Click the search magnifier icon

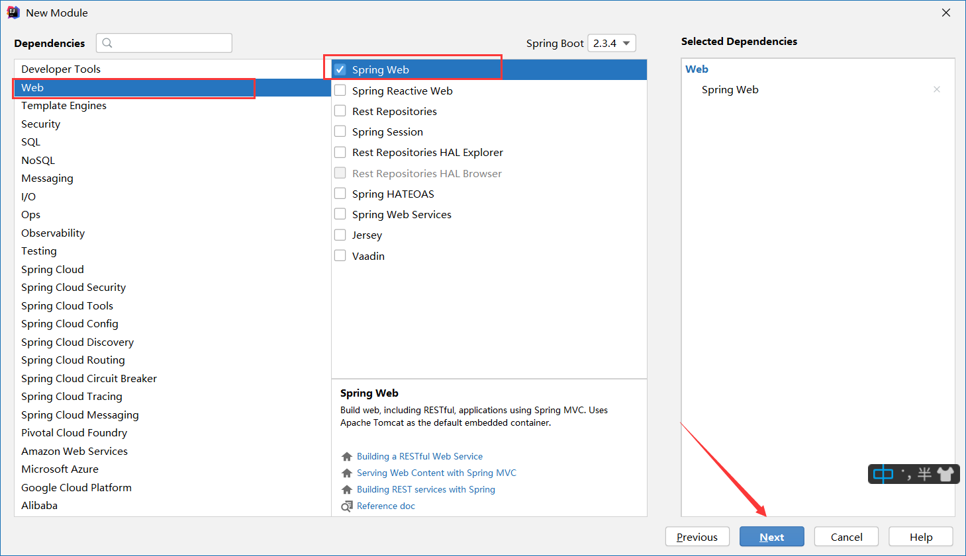107,43
